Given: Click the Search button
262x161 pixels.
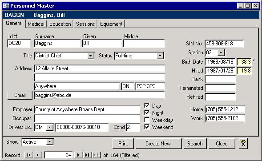Looking at the screenshot, I should [x=195, y=144].
